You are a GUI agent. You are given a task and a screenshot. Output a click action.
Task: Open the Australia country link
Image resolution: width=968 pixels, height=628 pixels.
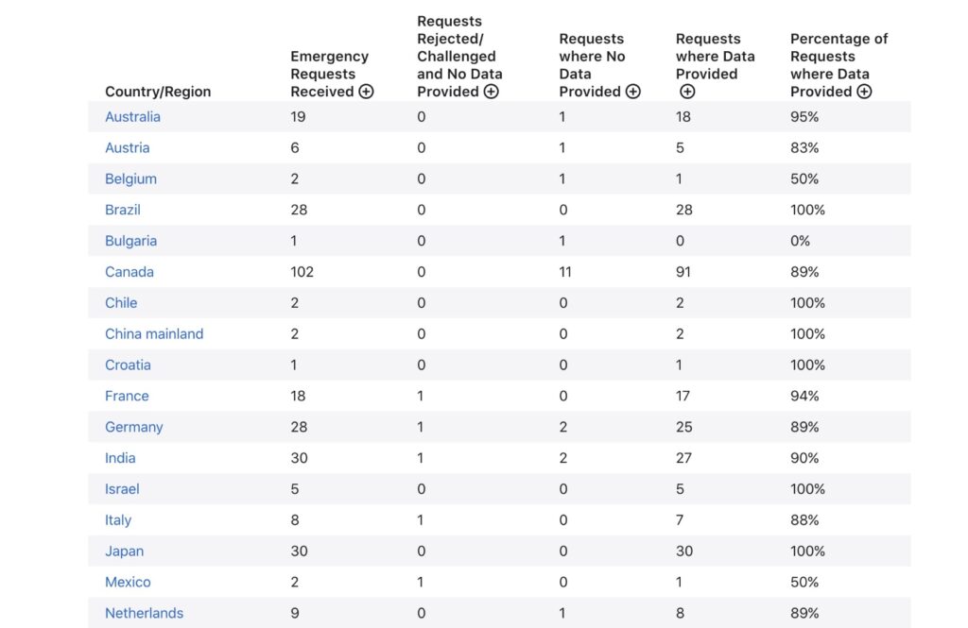pyautogui.click(x=132, y=116)
